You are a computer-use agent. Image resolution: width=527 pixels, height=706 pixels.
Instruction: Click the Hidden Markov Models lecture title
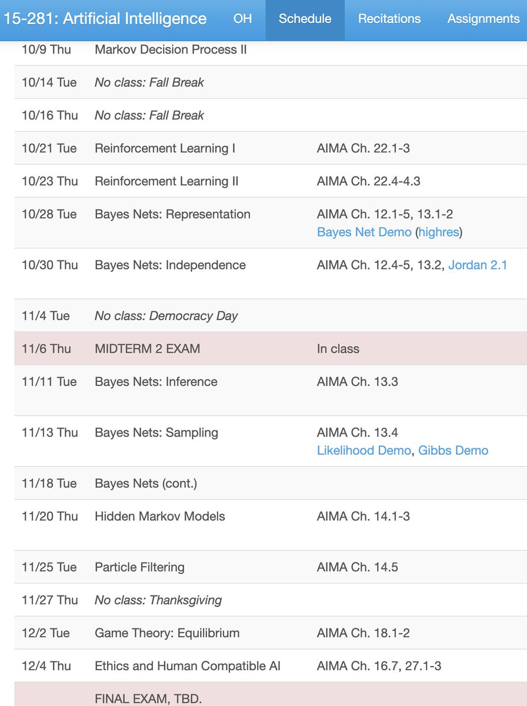160,517
